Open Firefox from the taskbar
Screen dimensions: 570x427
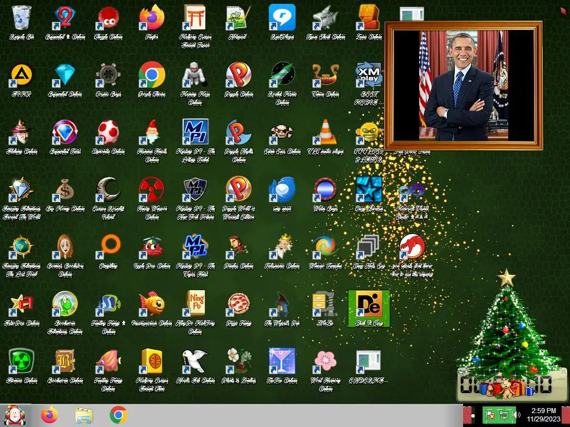(x=50, y=415)
